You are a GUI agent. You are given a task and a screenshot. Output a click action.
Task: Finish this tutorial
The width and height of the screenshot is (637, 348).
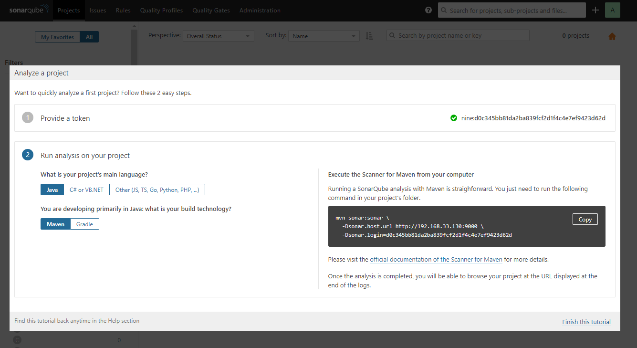pos(586,322)
